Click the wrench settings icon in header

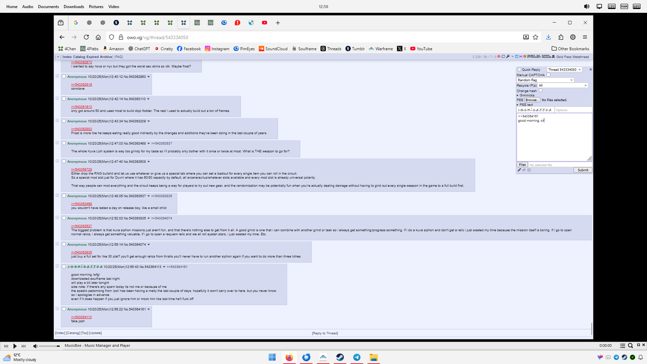point(508,57)
